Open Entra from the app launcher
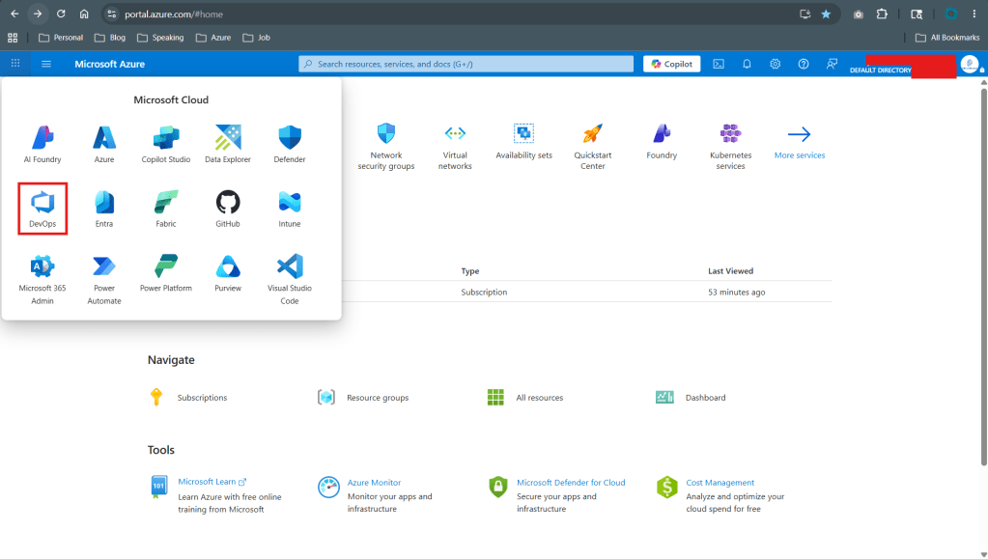The image size is (988, 559). [x=104, y=209]
